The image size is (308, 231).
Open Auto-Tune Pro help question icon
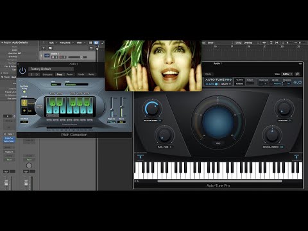click(x=300, y=82)
